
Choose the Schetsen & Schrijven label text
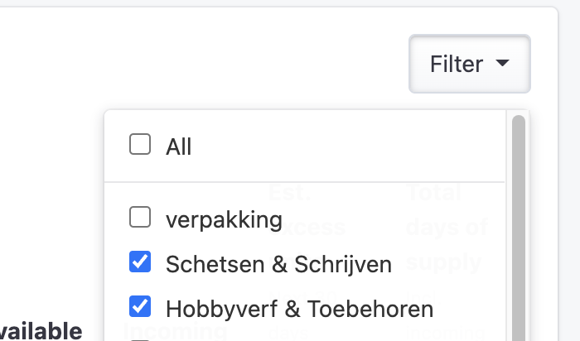click(x=278, y=264)
